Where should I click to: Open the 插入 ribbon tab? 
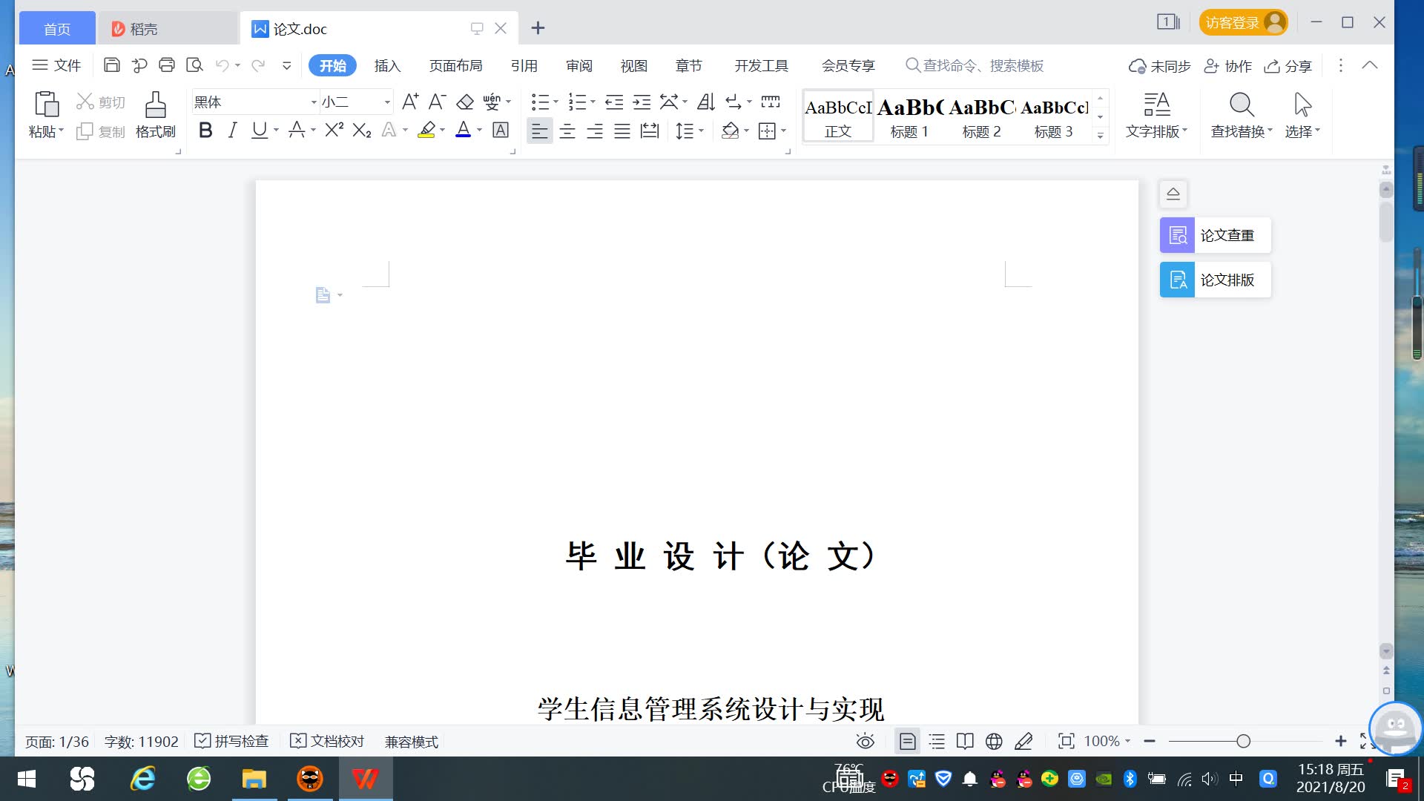387,65
